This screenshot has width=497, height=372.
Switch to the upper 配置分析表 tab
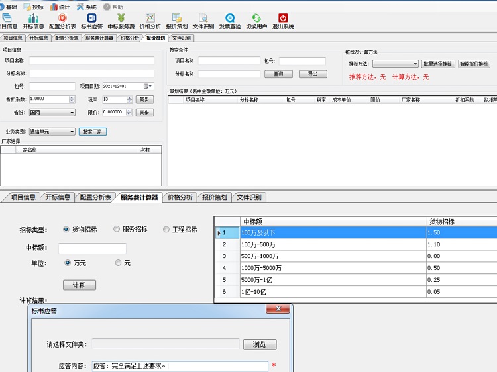66,38
